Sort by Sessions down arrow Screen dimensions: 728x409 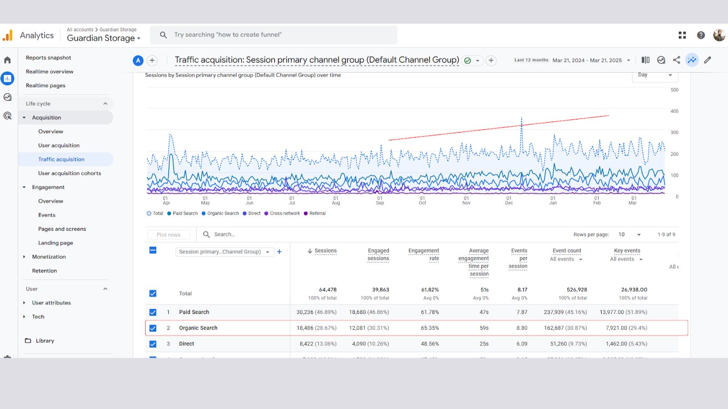pyautogui.click(x=310, y=251)
